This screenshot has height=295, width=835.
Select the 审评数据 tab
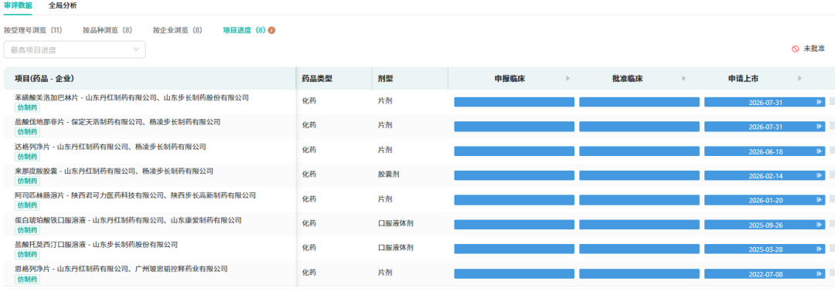pyautogui.click(x=18, y=6)
